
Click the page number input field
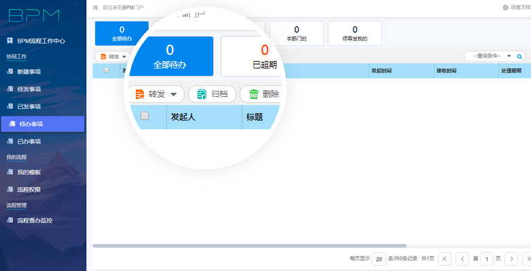[488, 258]
